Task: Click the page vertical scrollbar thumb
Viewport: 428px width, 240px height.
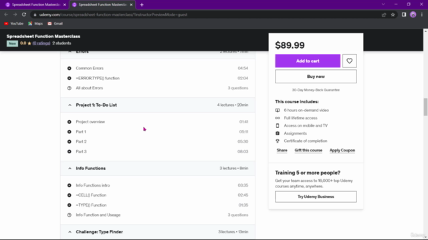Action: (x=425, y=107)
